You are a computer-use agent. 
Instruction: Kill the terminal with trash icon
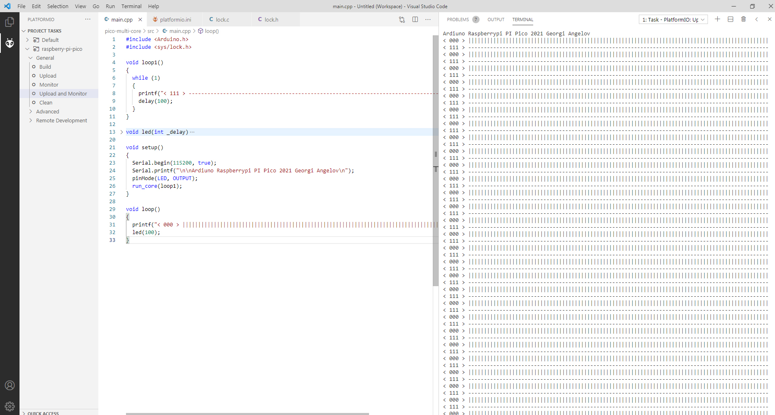(x=744, y=19)
